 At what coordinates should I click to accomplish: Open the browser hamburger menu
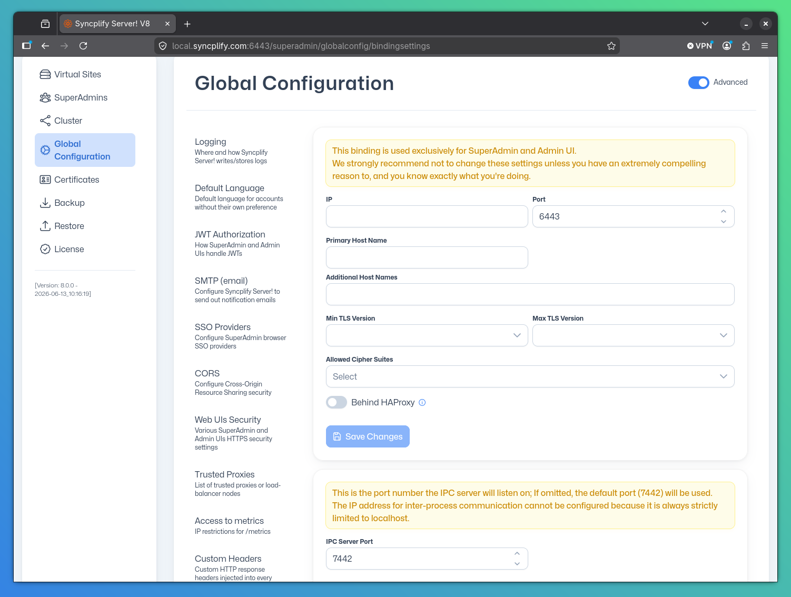tap(765, 46)
